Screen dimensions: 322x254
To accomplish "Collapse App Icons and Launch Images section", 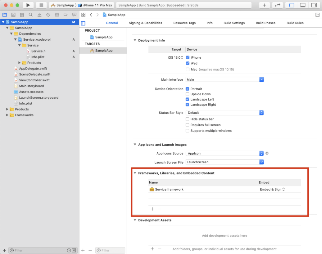I will click(135, 145).
